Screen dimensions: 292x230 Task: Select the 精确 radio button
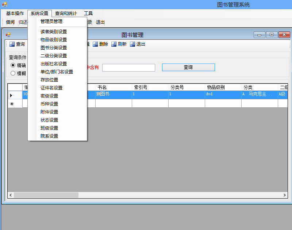click(x=13, y=65)
